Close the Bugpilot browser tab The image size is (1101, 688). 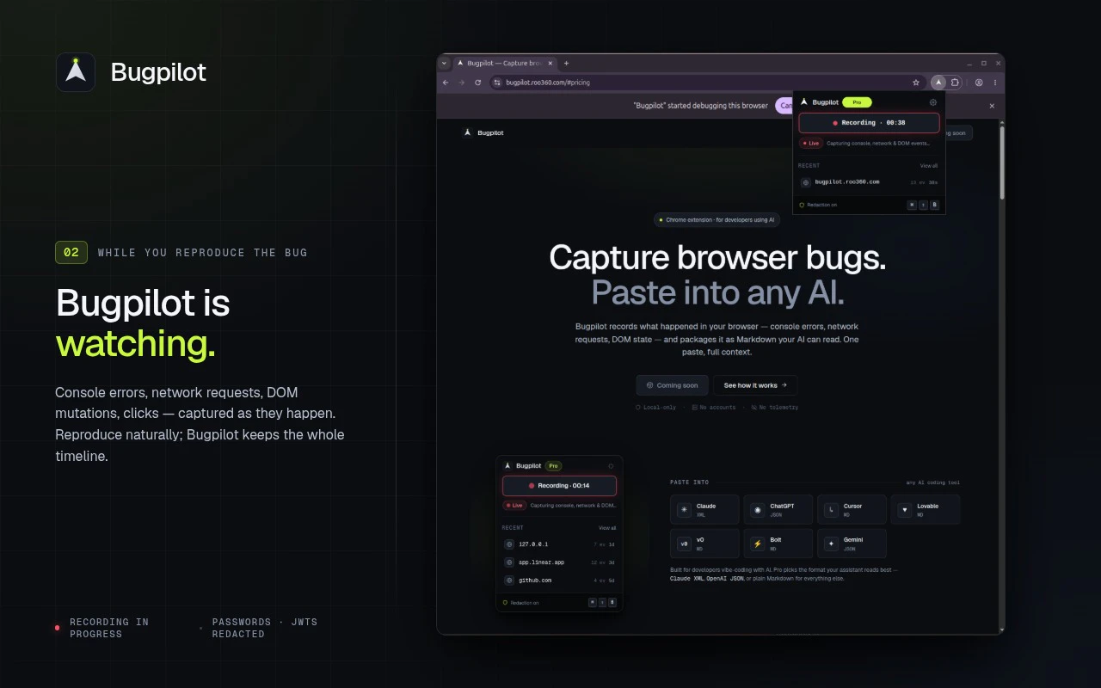coord(550,63)
